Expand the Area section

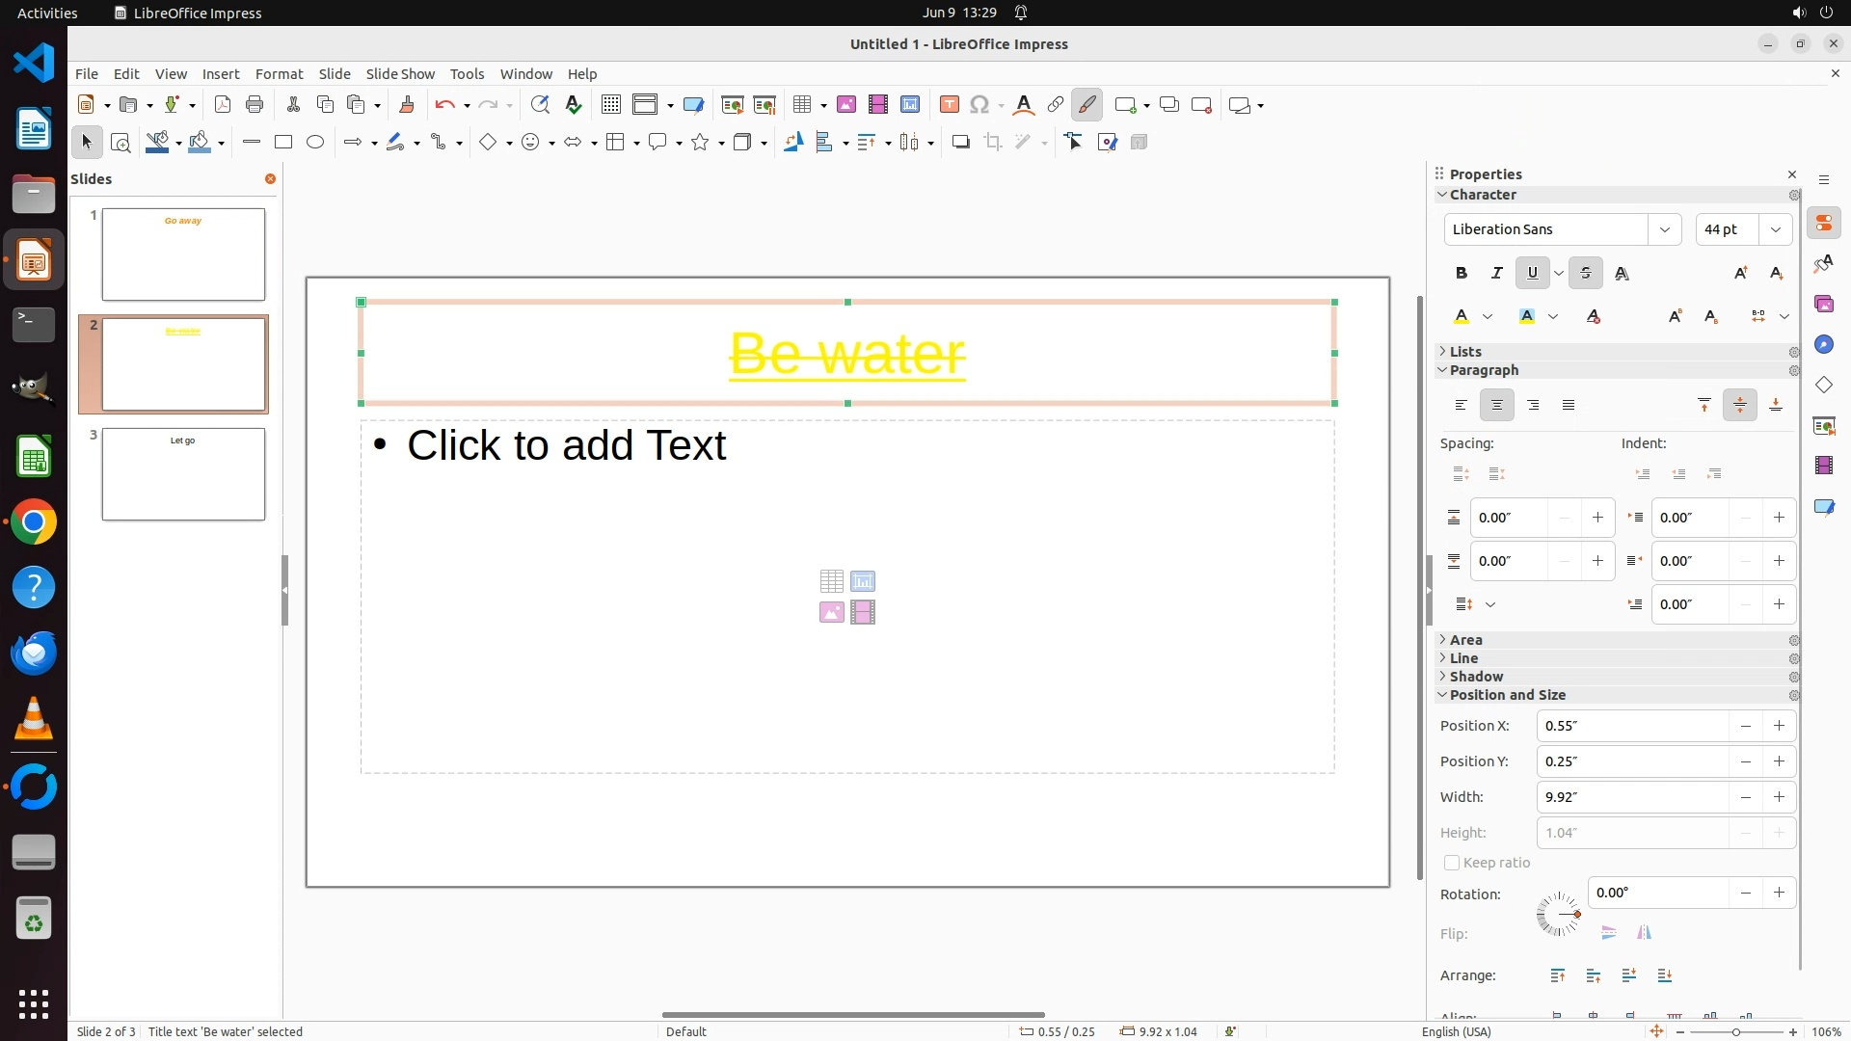tap(1465, 640)
